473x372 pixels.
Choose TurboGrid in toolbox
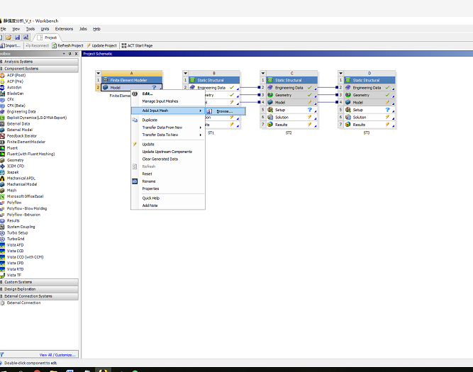pyautogui.click(x=16, y=239)
